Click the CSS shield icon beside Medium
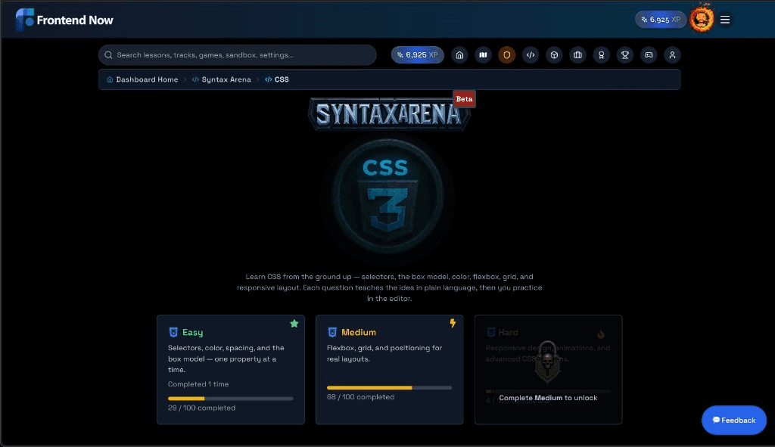This screenshot has height=447, width=775. (332, 332)
